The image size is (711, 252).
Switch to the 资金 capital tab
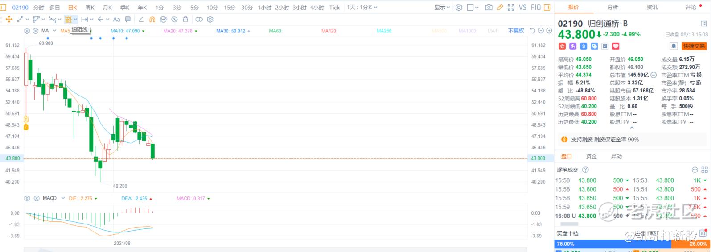[x=591, y=156]
